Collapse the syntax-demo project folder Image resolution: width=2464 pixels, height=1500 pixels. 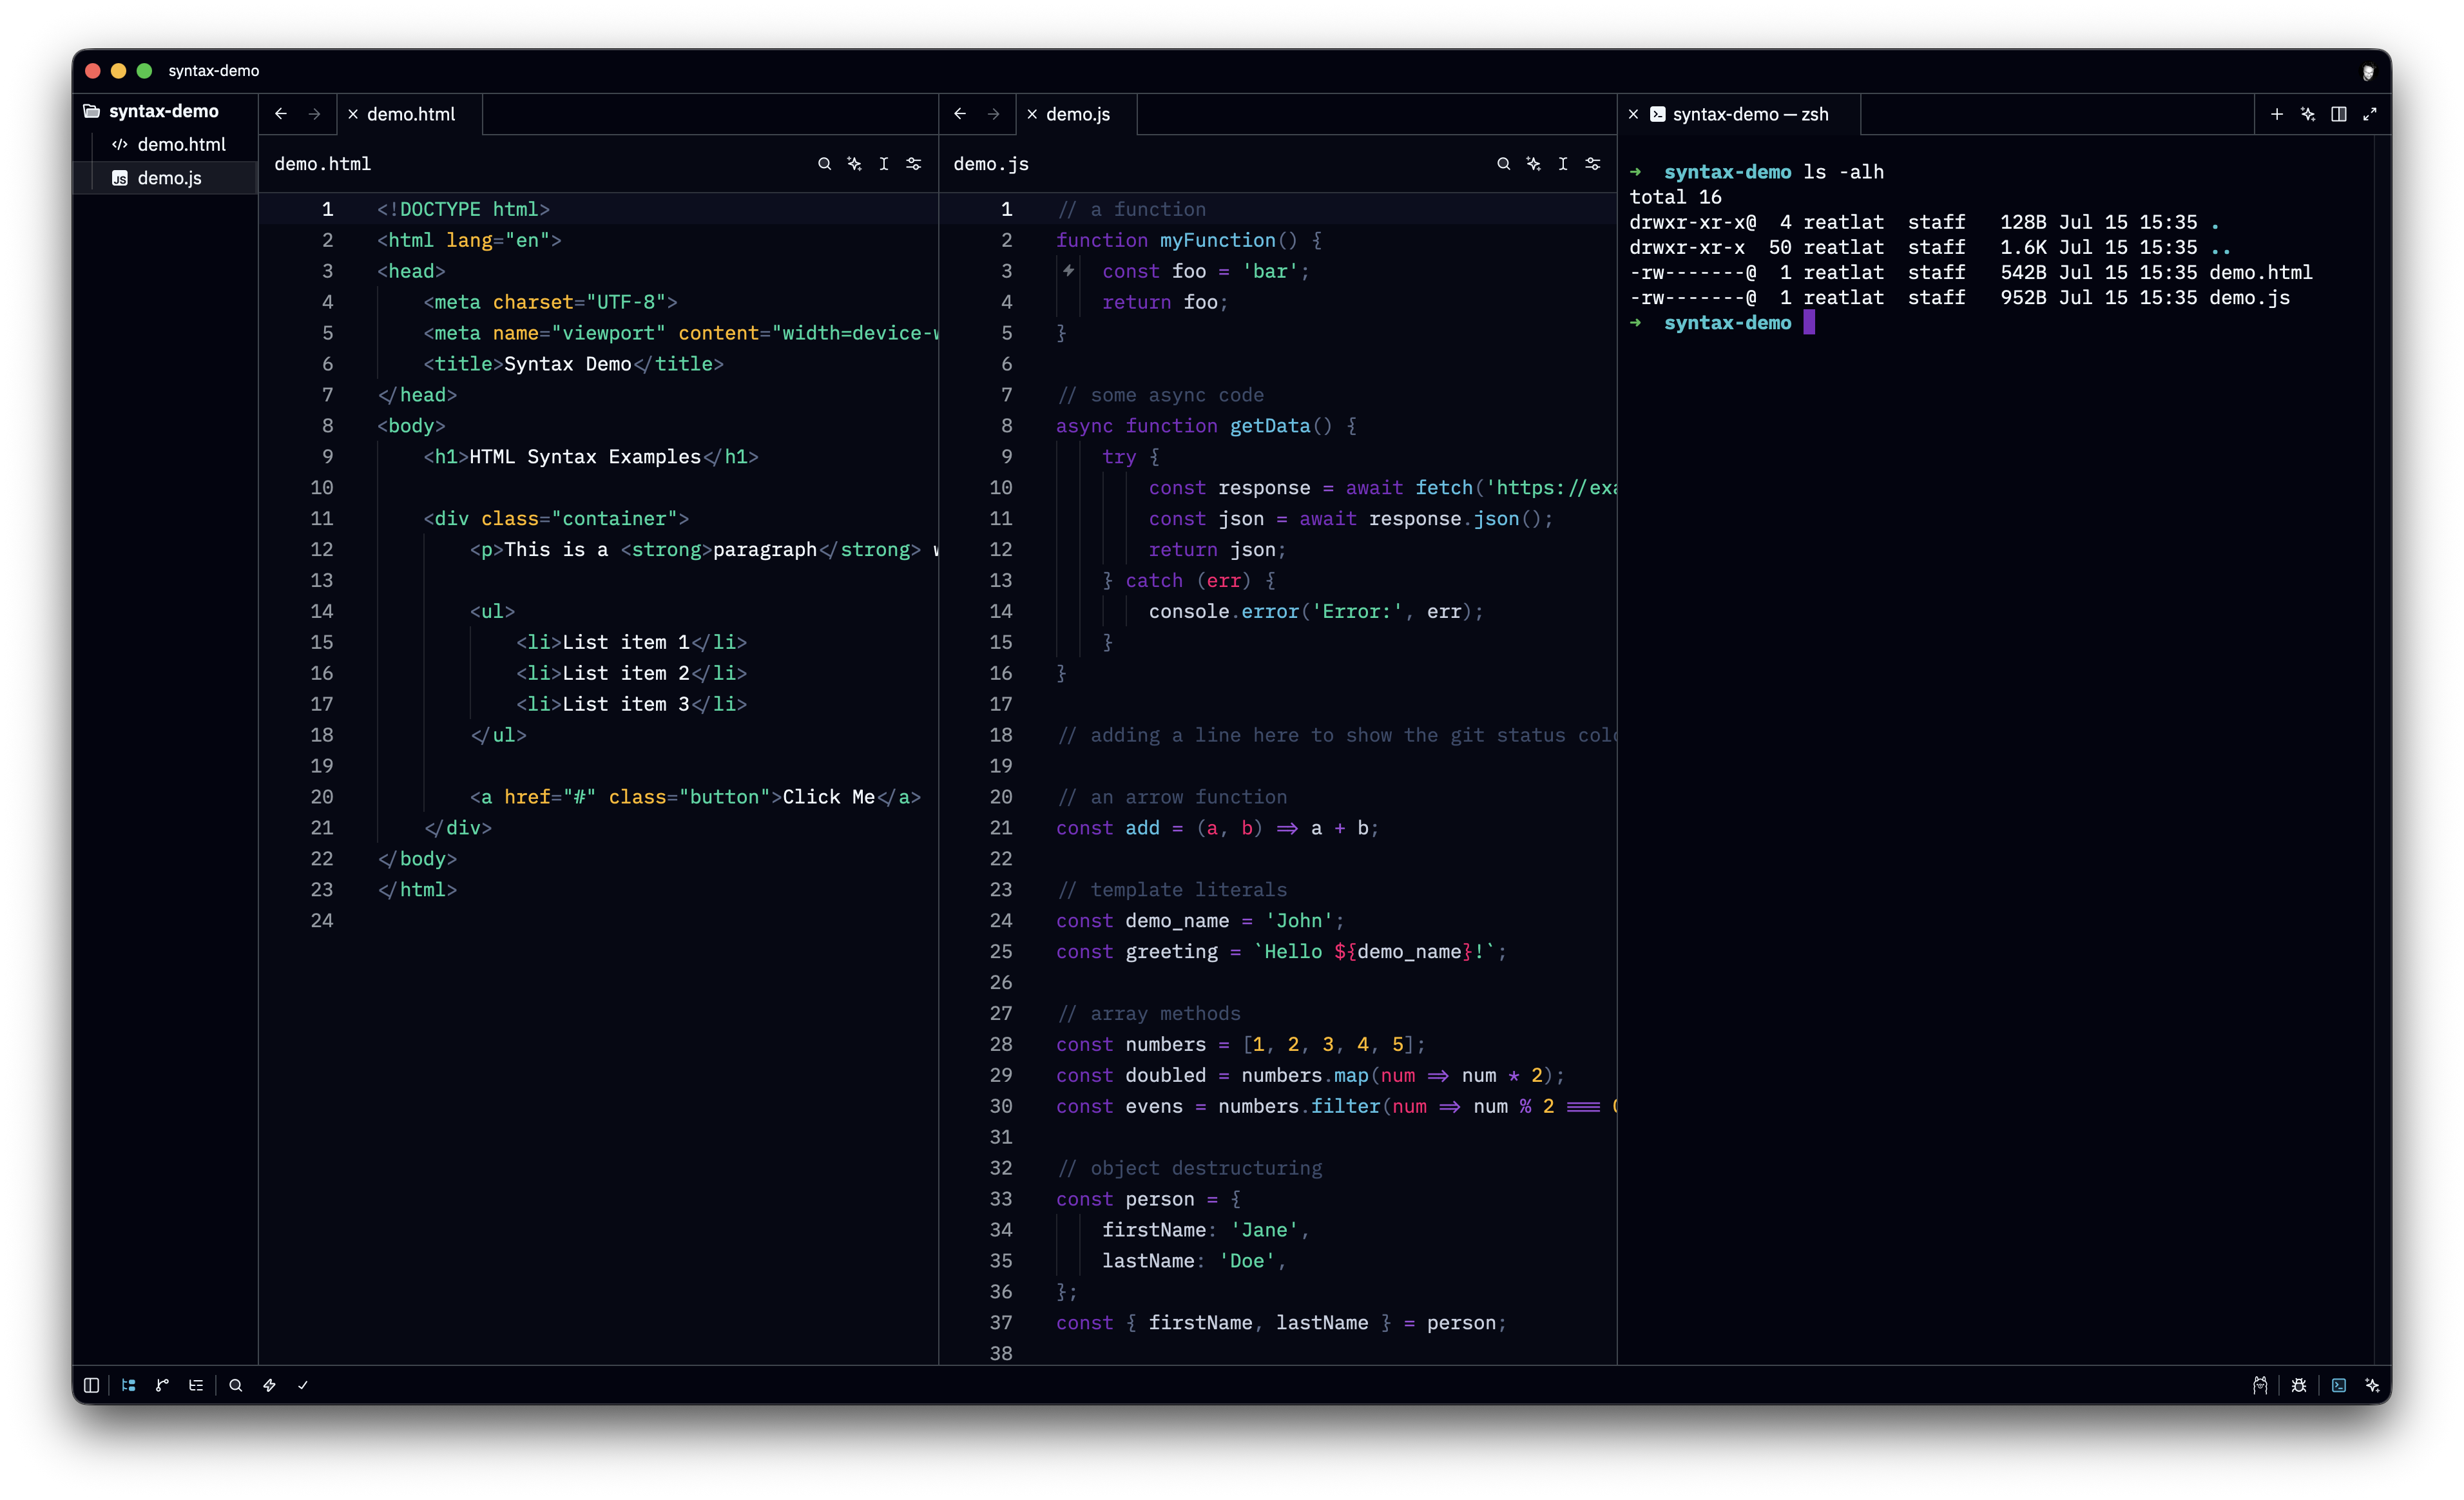click(x=165, y=111)
